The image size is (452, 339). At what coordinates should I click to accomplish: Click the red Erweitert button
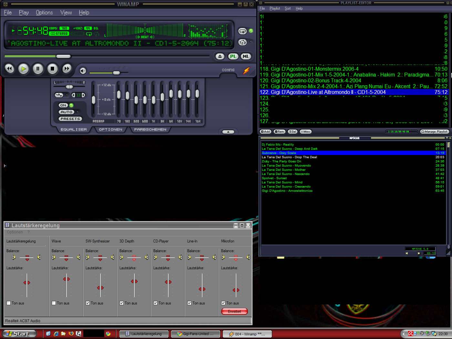click(x=234, y=312)
